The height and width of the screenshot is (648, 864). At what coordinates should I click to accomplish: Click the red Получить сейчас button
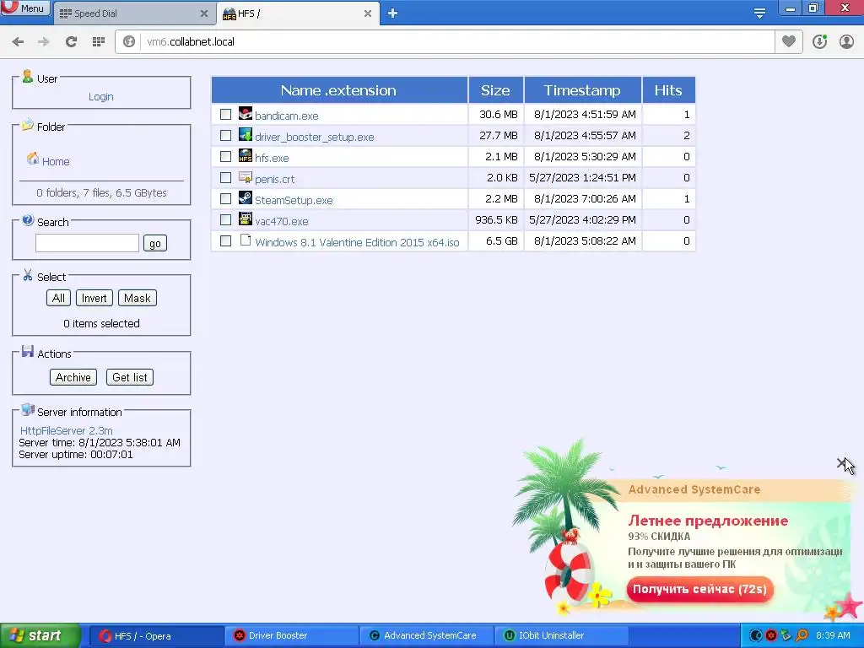[x=699, y=590]
